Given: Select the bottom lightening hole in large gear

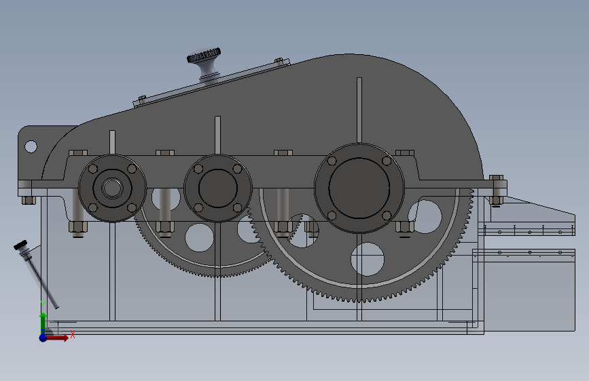Looking at the screenshot, I should [x=368, y=259].
